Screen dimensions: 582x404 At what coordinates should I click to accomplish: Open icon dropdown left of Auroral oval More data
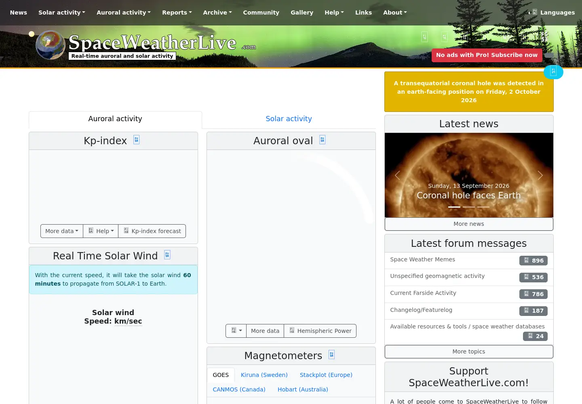[236, 331]
